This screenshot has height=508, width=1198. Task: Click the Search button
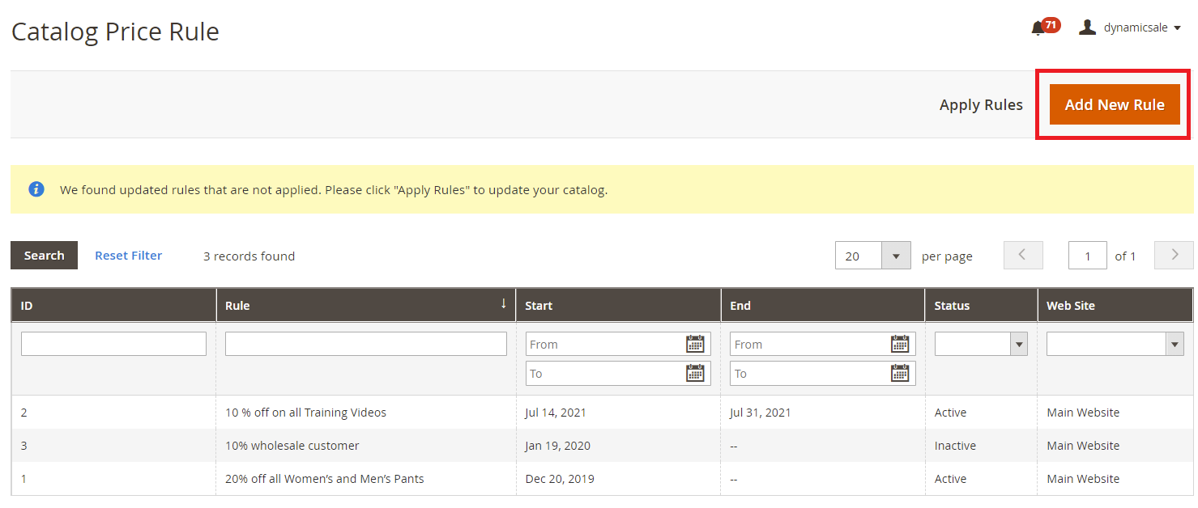pos(44,256)
